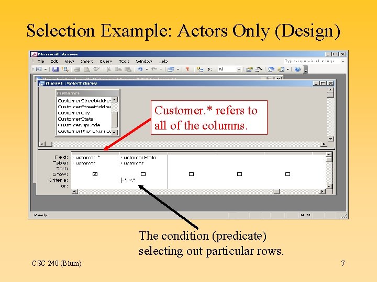The width and height of the screenshot is (377, 282).
Task: Open the New Object dropdown arrow
Action: coord(288,69)
